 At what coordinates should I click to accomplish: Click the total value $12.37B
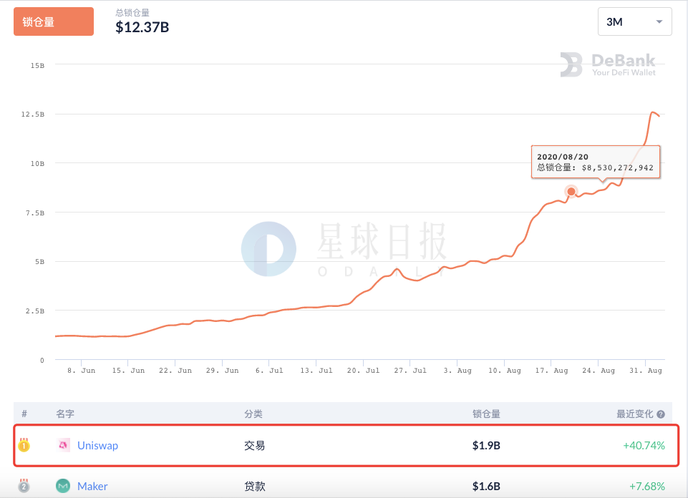pos(142,27)
